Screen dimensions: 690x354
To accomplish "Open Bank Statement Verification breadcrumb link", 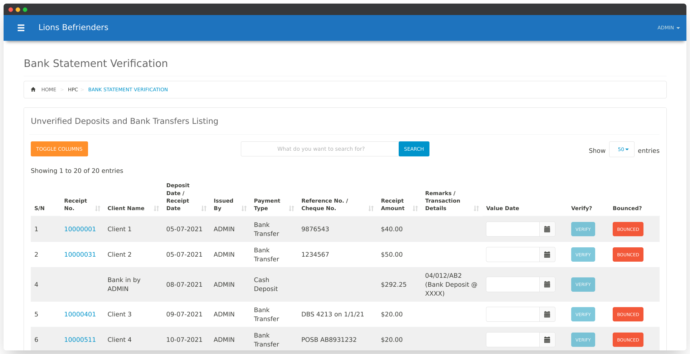I will 128,89.
